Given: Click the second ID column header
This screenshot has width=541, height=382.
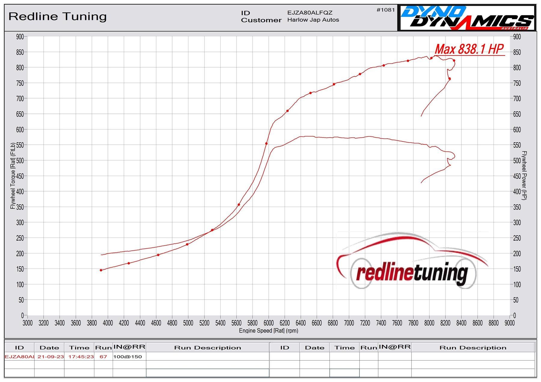Looking at the screenshot, I should click(x=285, y=347).
